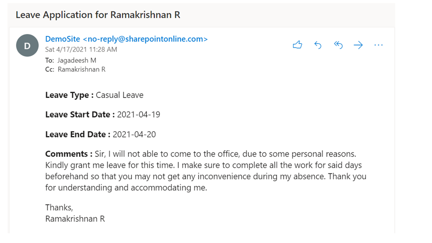Reply to the email using the reply arrow
Screen dimensions: 432x243
(318, 45)
